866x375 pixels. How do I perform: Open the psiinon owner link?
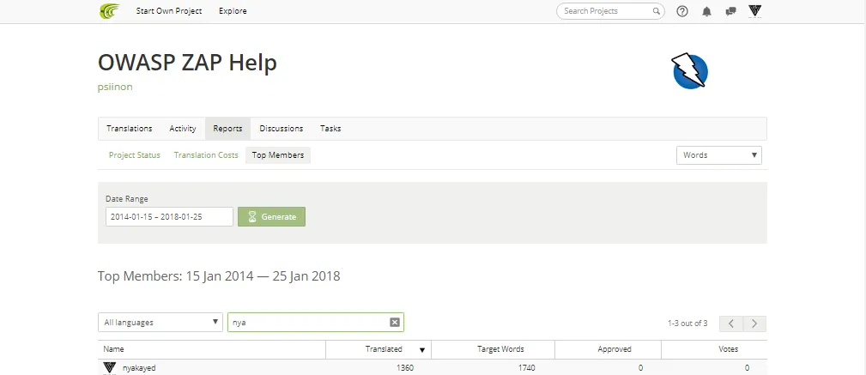tap(115, 87)
